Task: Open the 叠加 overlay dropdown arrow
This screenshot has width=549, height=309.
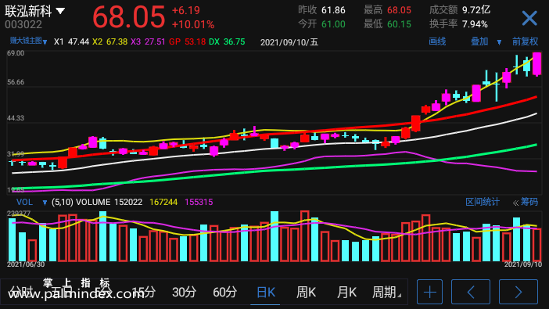Action: click(x=499, y=42)
